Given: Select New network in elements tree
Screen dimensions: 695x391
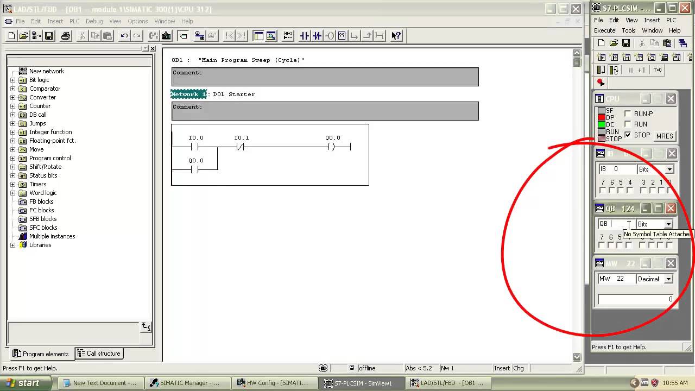Looking at the screenshot, I should coord(46,71).
